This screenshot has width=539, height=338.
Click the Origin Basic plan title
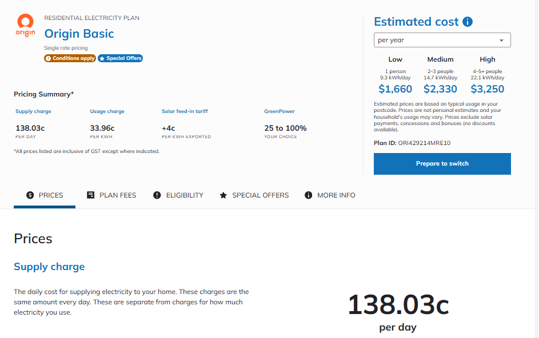coord(79,34)
